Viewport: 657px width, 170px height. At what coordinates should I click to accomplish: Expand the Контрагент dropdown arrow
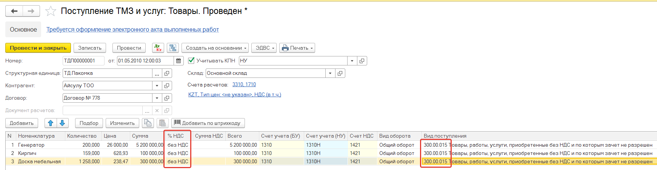(157, 85)
